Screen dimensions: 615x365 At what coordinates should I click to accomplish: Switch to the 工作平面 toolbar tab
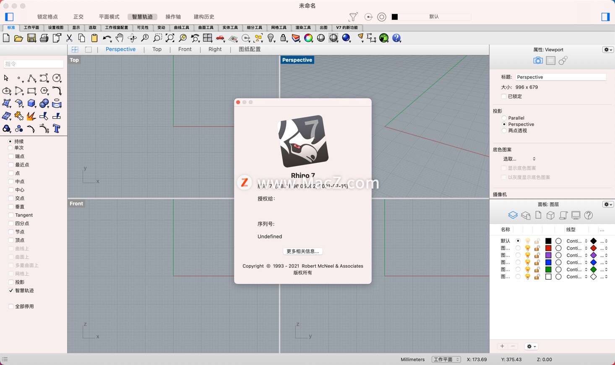click(31, 28)
